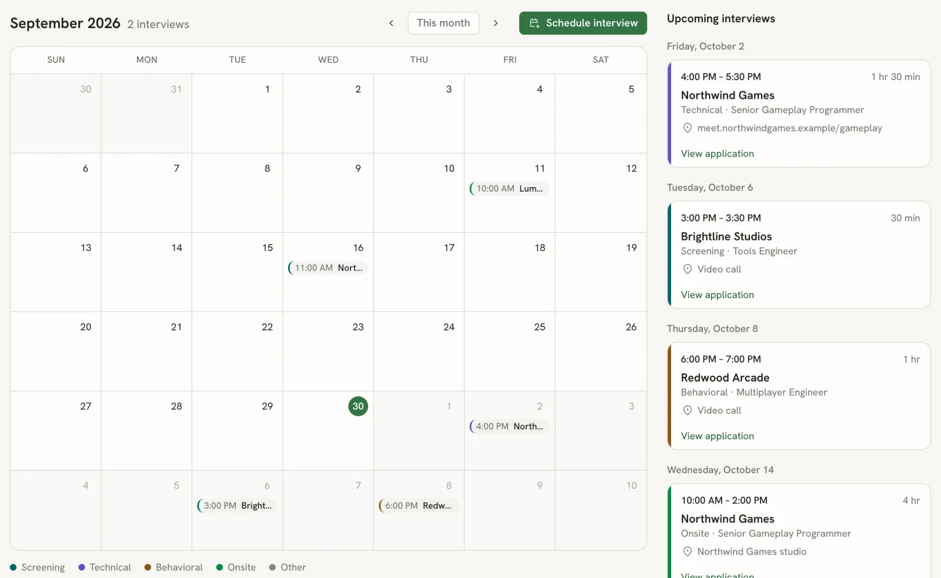941x578 pixels.
Task: Click the Brightline Studios card title
Action: coord(726,236)
